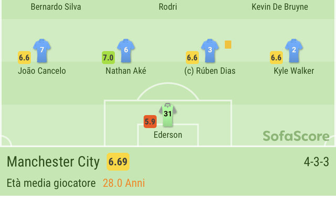Click the yellow card next to Rúben Dias
Screen dimensions: 336x201
pyautogui.click(x=228, y=45)
